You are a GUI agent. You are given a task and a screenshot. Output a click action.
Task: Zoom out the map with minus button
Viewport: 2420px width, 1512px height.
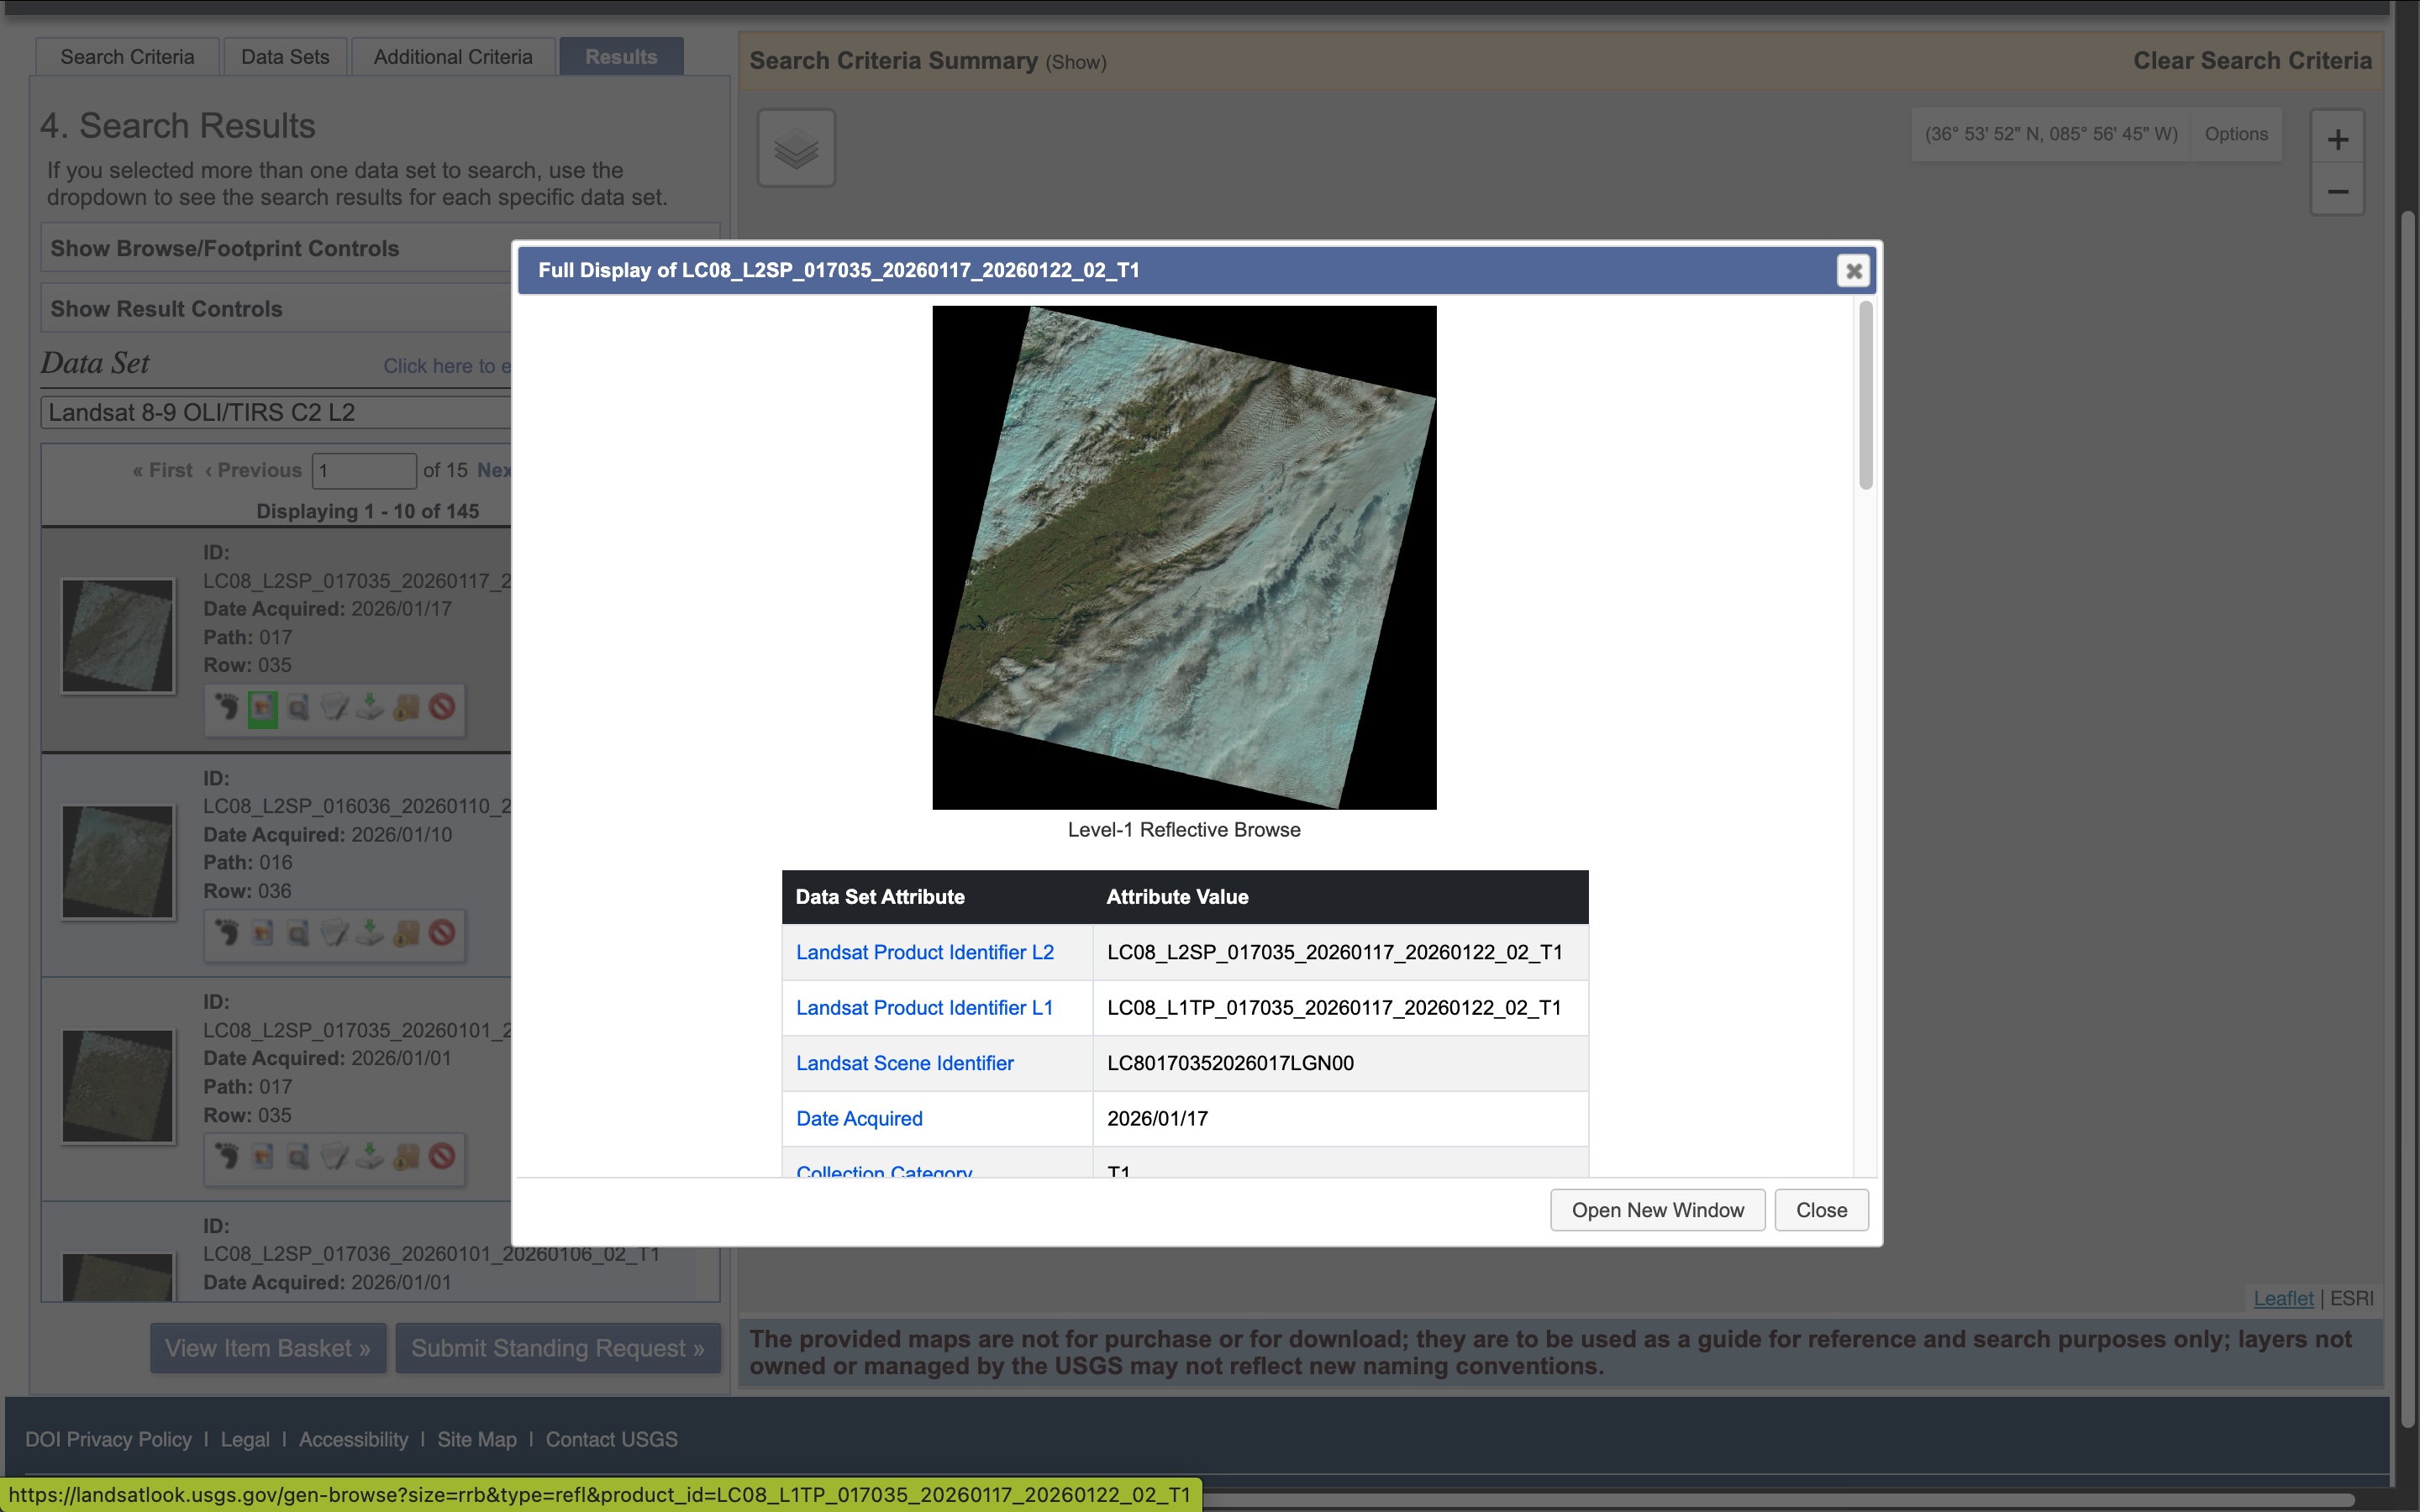coord(2337,191)
